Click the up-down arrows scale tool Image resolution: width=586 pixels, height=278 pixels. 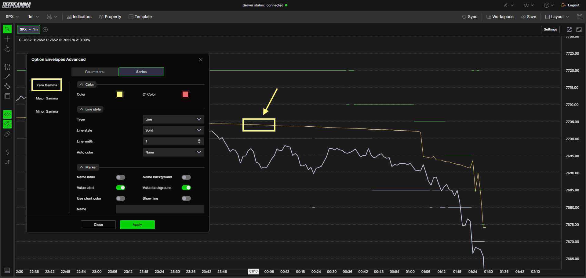click(x=7, y=162)
